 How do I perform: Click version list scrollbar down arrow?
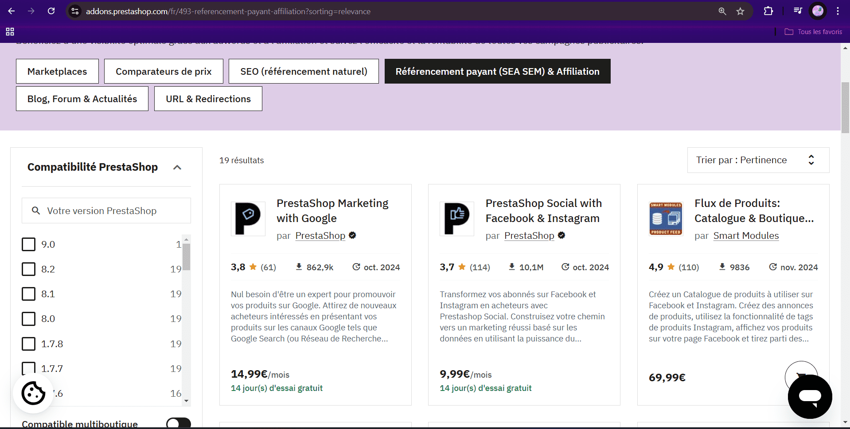(186, 401)
